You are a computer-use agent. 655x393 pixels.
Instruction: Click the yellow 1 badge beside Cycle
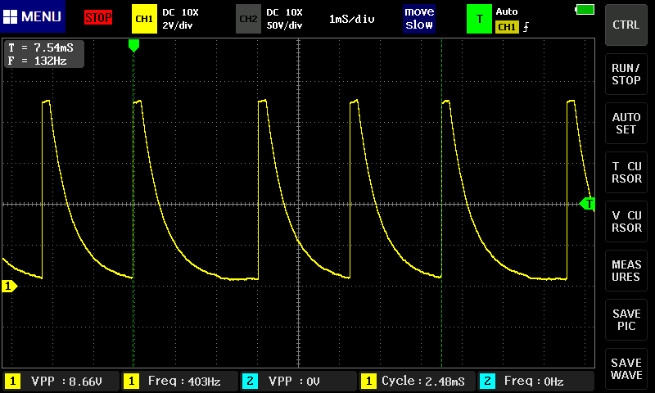point(368,381)
